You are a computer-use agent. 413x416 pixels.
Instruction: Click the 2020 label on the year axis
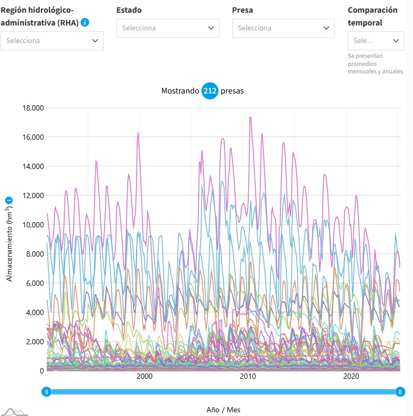coord(351,377)
